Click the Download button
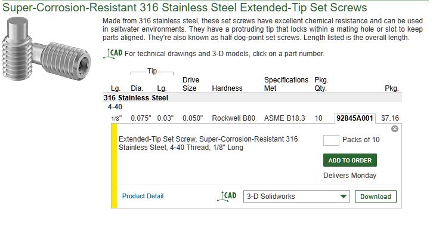The width and height of the screenshot is (433, 227). click(x=376, y=197)
